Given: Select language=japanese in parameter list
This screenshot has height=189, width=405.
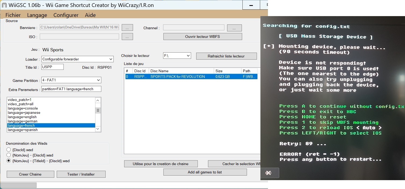Looking at the screenshot, I should tap(51, 112).
